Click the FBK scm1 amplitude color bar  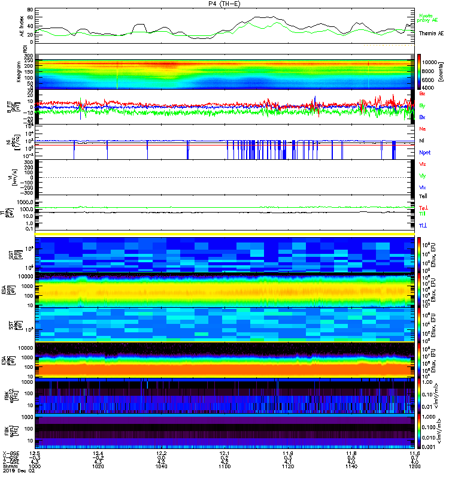420,431
